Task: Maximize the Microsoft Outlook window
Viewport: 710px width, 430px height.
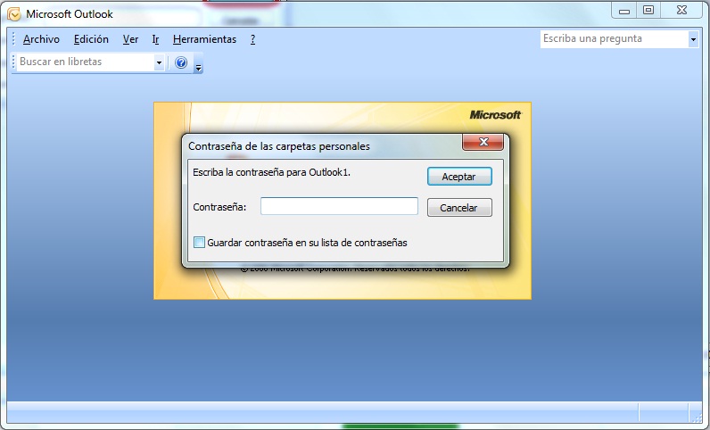Action: coord(648,11)
